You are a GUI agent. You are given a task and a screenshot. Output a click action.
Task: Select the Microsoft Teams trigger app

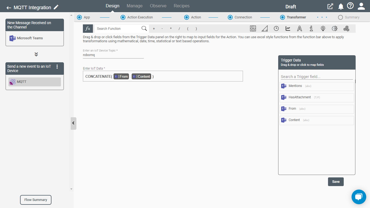pos(35,38)
